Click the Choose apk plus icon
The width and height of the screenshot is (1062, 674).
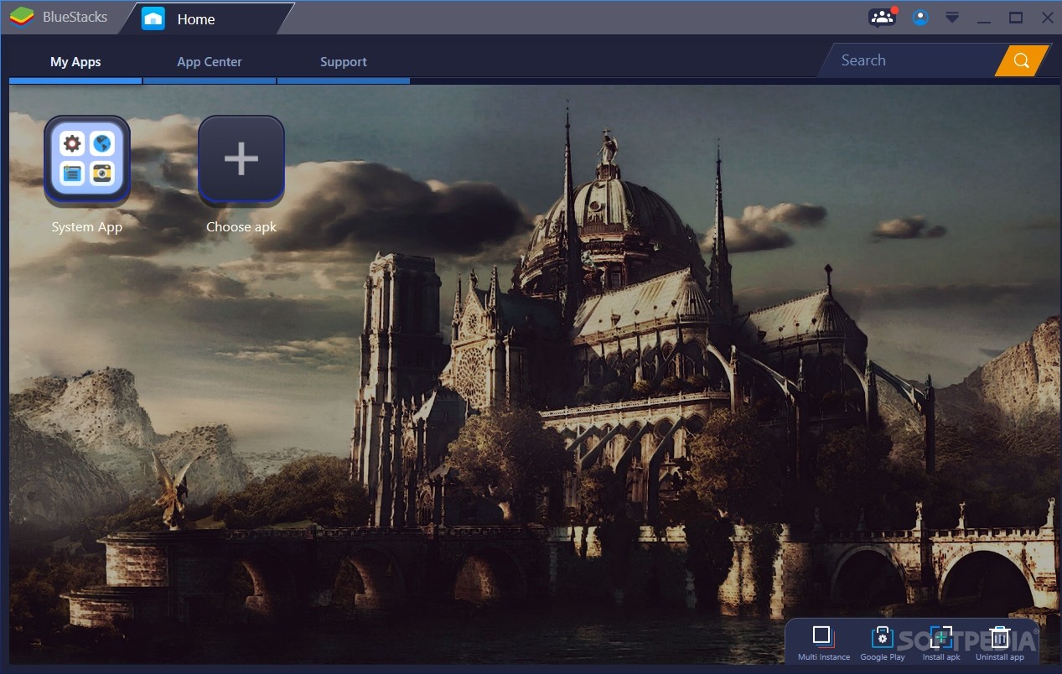[241, 160]
